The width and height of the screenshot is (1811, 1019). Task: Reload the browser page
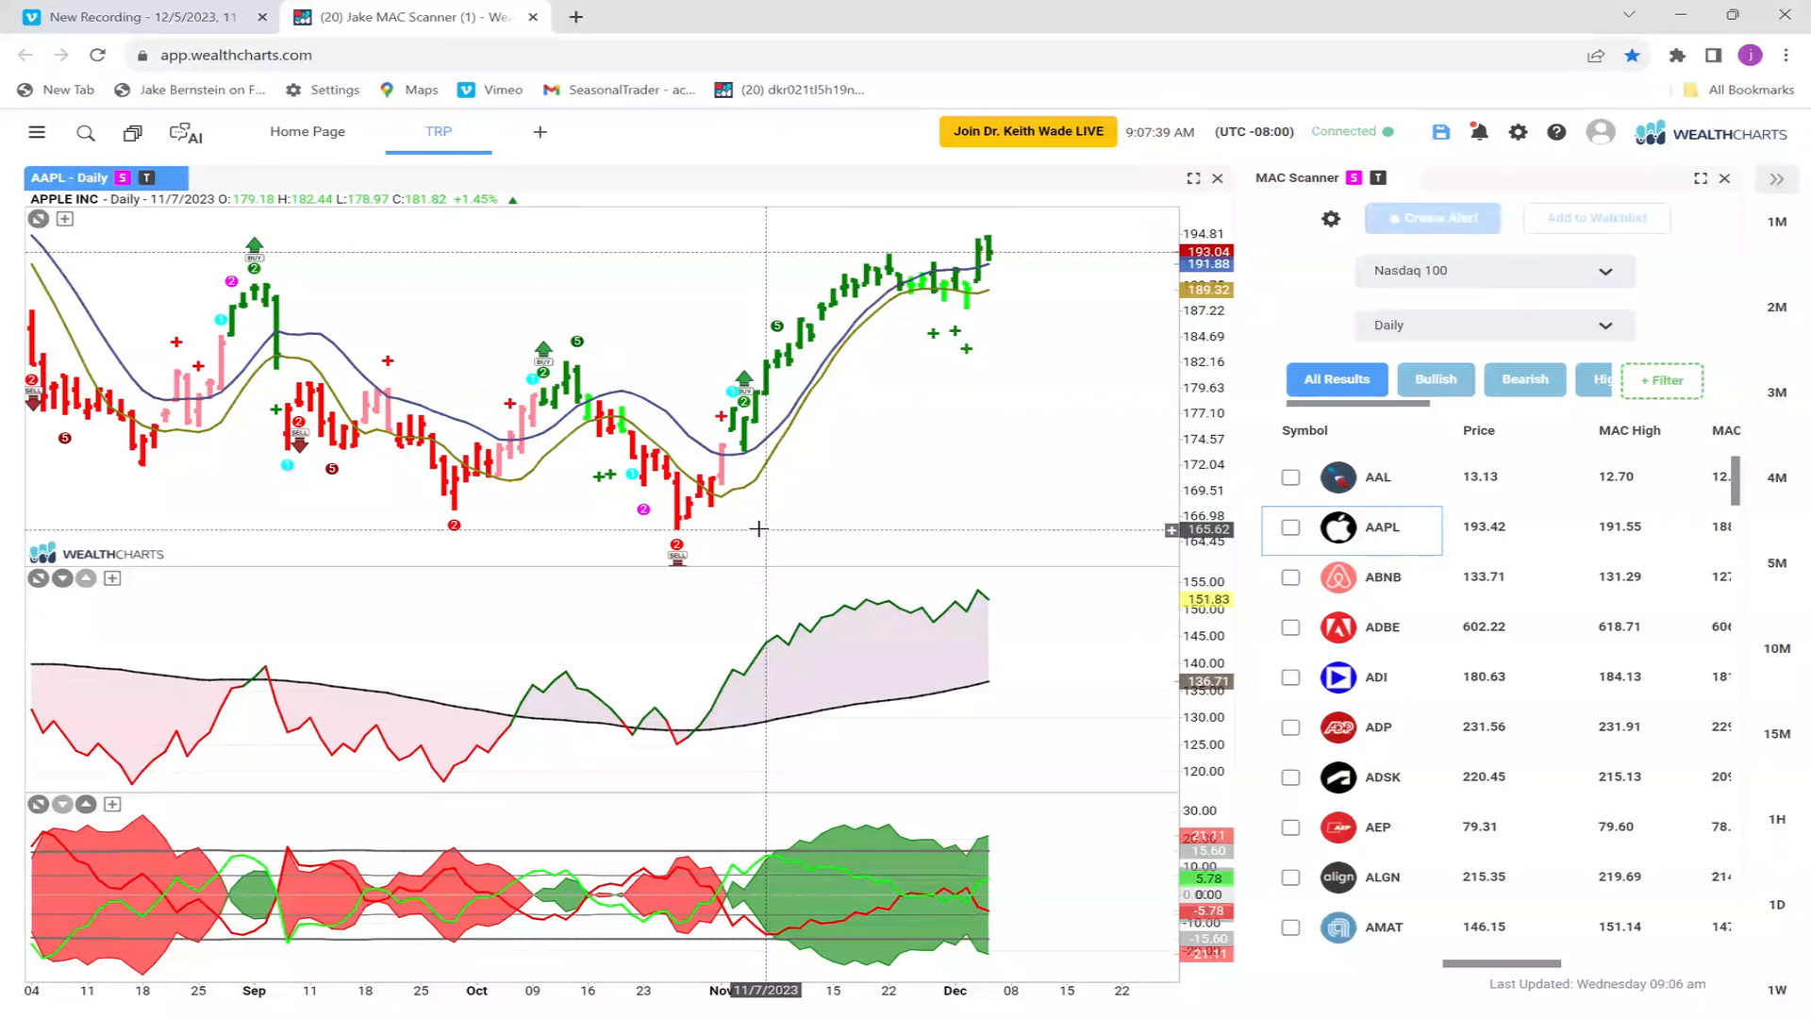point(97,56)
